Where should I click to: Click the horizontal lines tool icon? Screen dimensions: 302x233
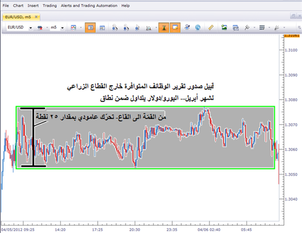click(262, 28)
